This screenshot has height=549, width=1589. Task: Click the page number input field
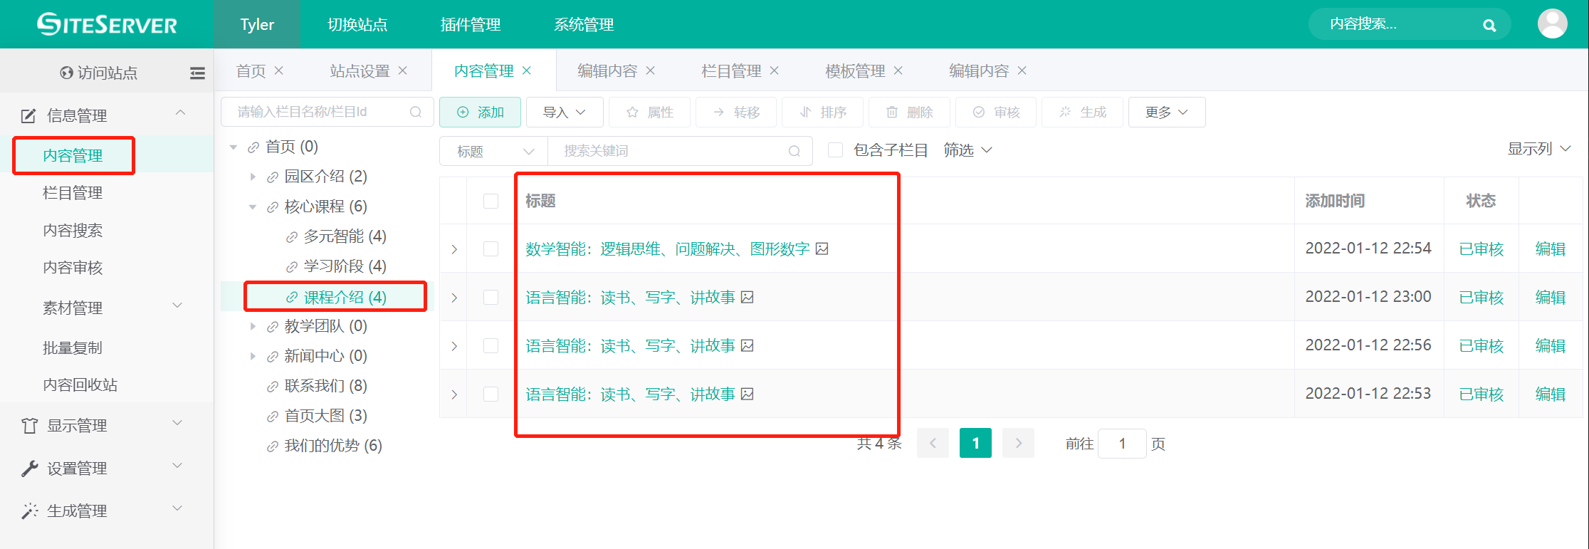pyautogui.click(x=1122, y=444)
